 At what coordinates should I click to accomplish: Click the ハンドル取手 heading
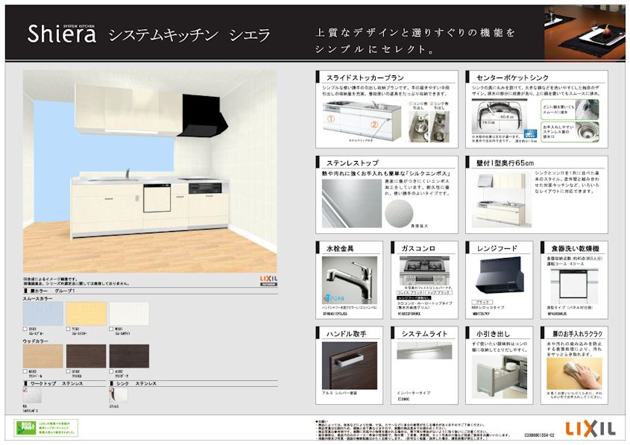click(x=347, y=334)
